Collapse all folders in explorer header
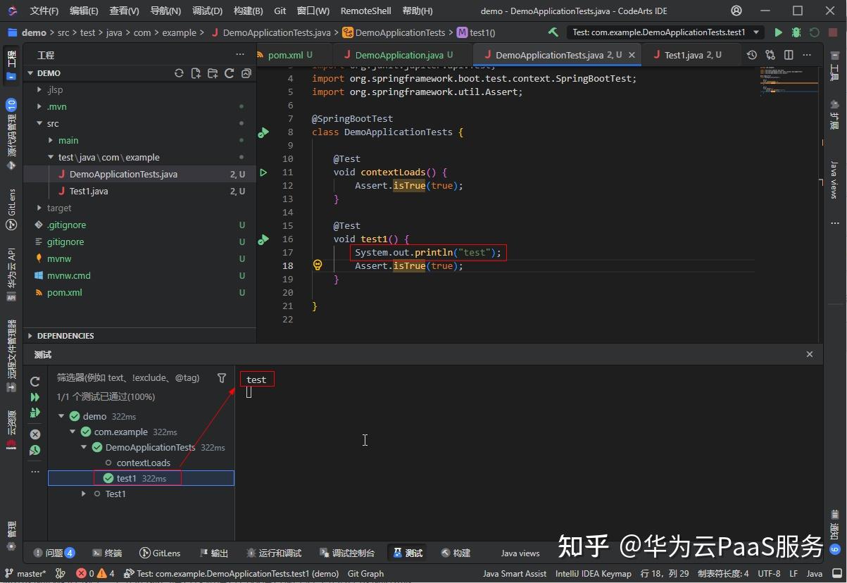The height and width of the screenshot is (583, 847). coord(246,73)
